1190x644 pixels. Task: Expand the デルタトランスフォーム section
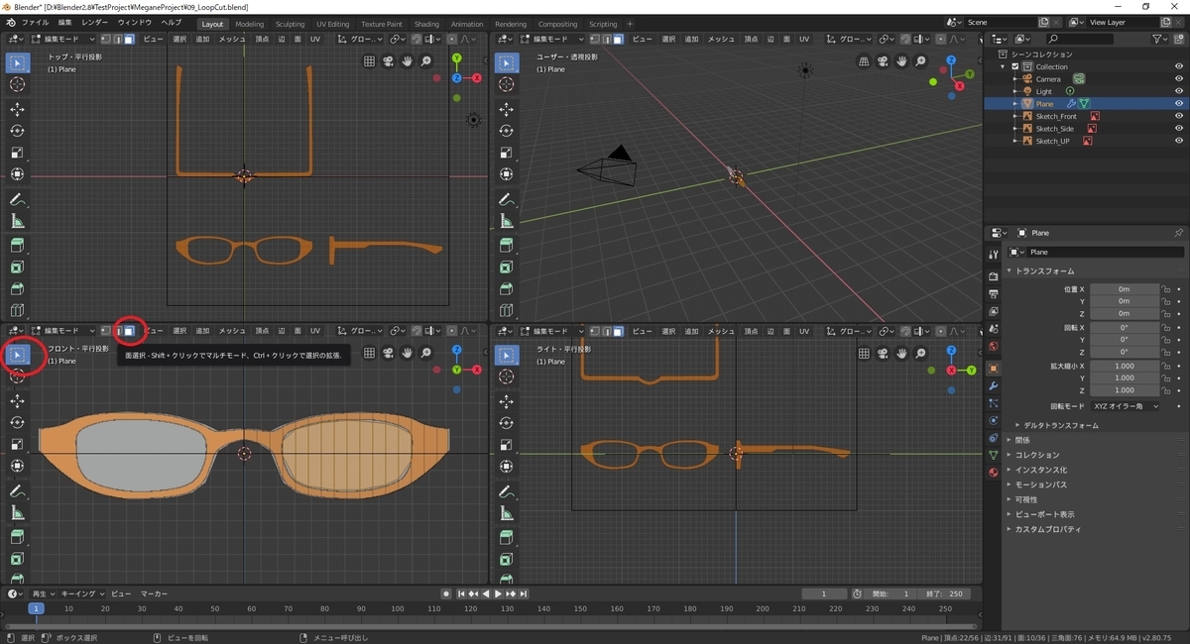coord(1059,425)
